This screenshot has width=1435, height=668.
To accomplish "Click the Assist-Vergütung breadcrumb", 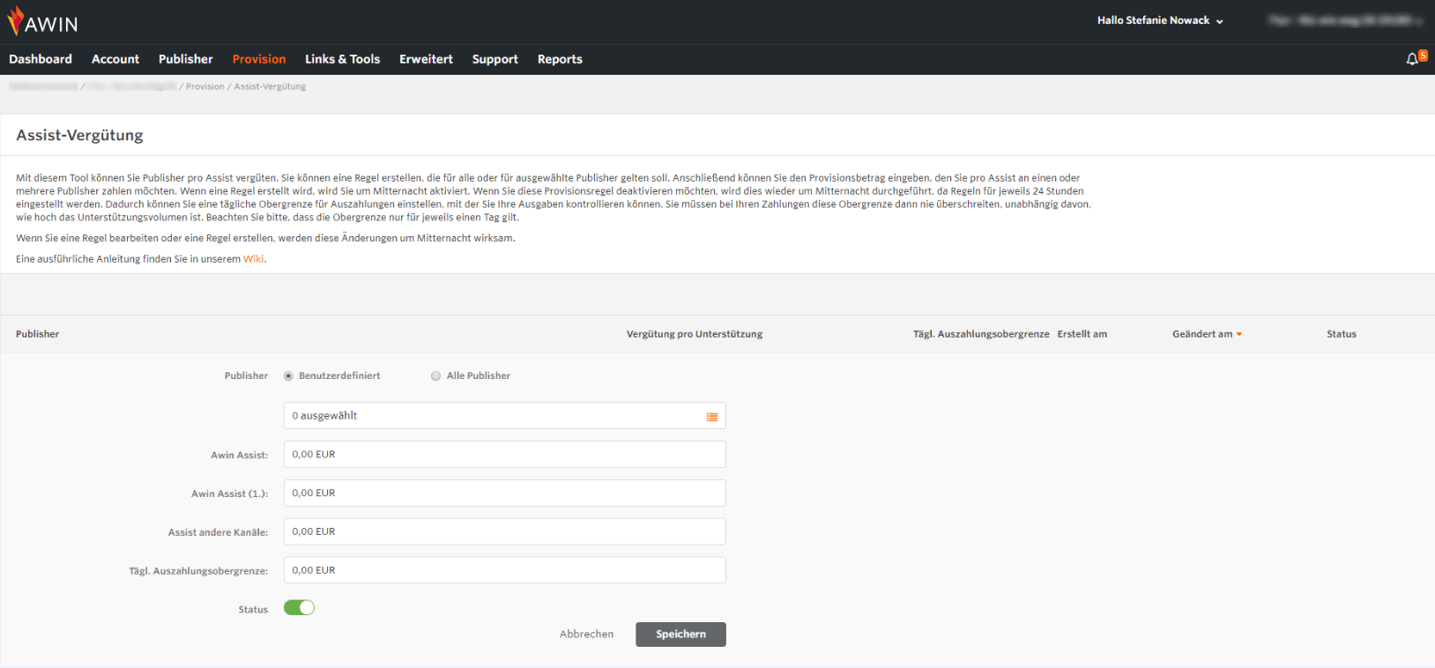I will [270, 86].
